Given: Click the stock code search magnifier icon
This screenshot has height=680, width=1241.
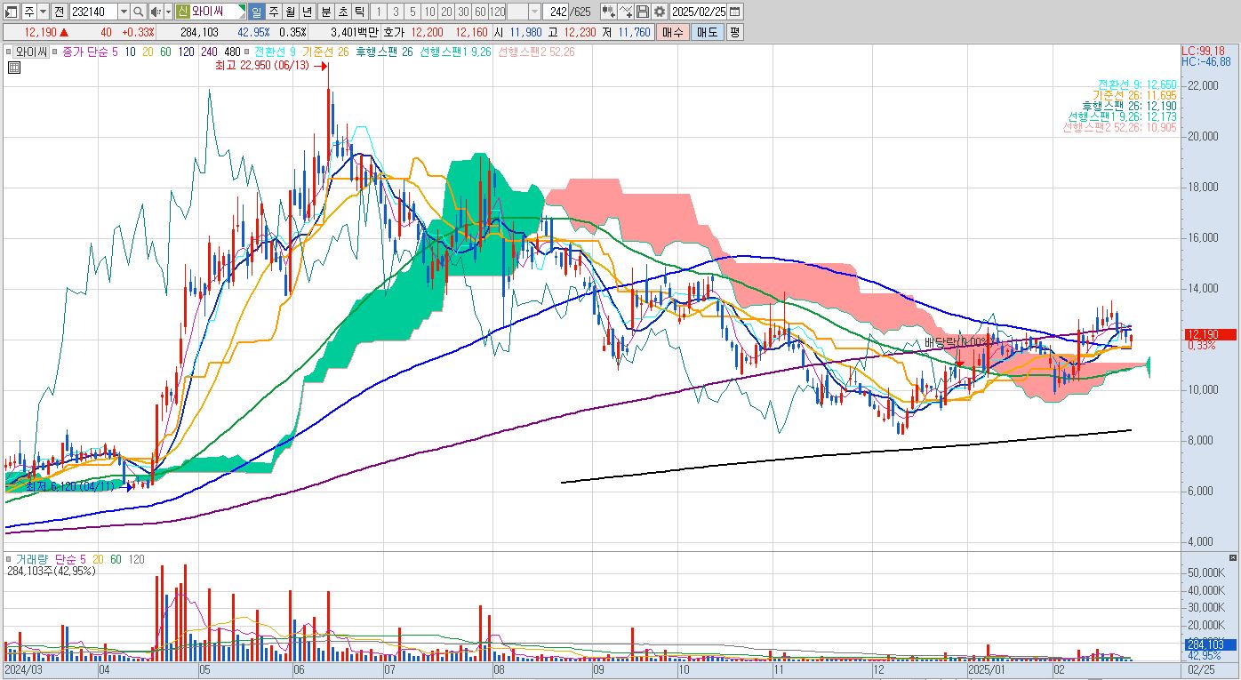Looking at the screenshot, I should [140, 12].
